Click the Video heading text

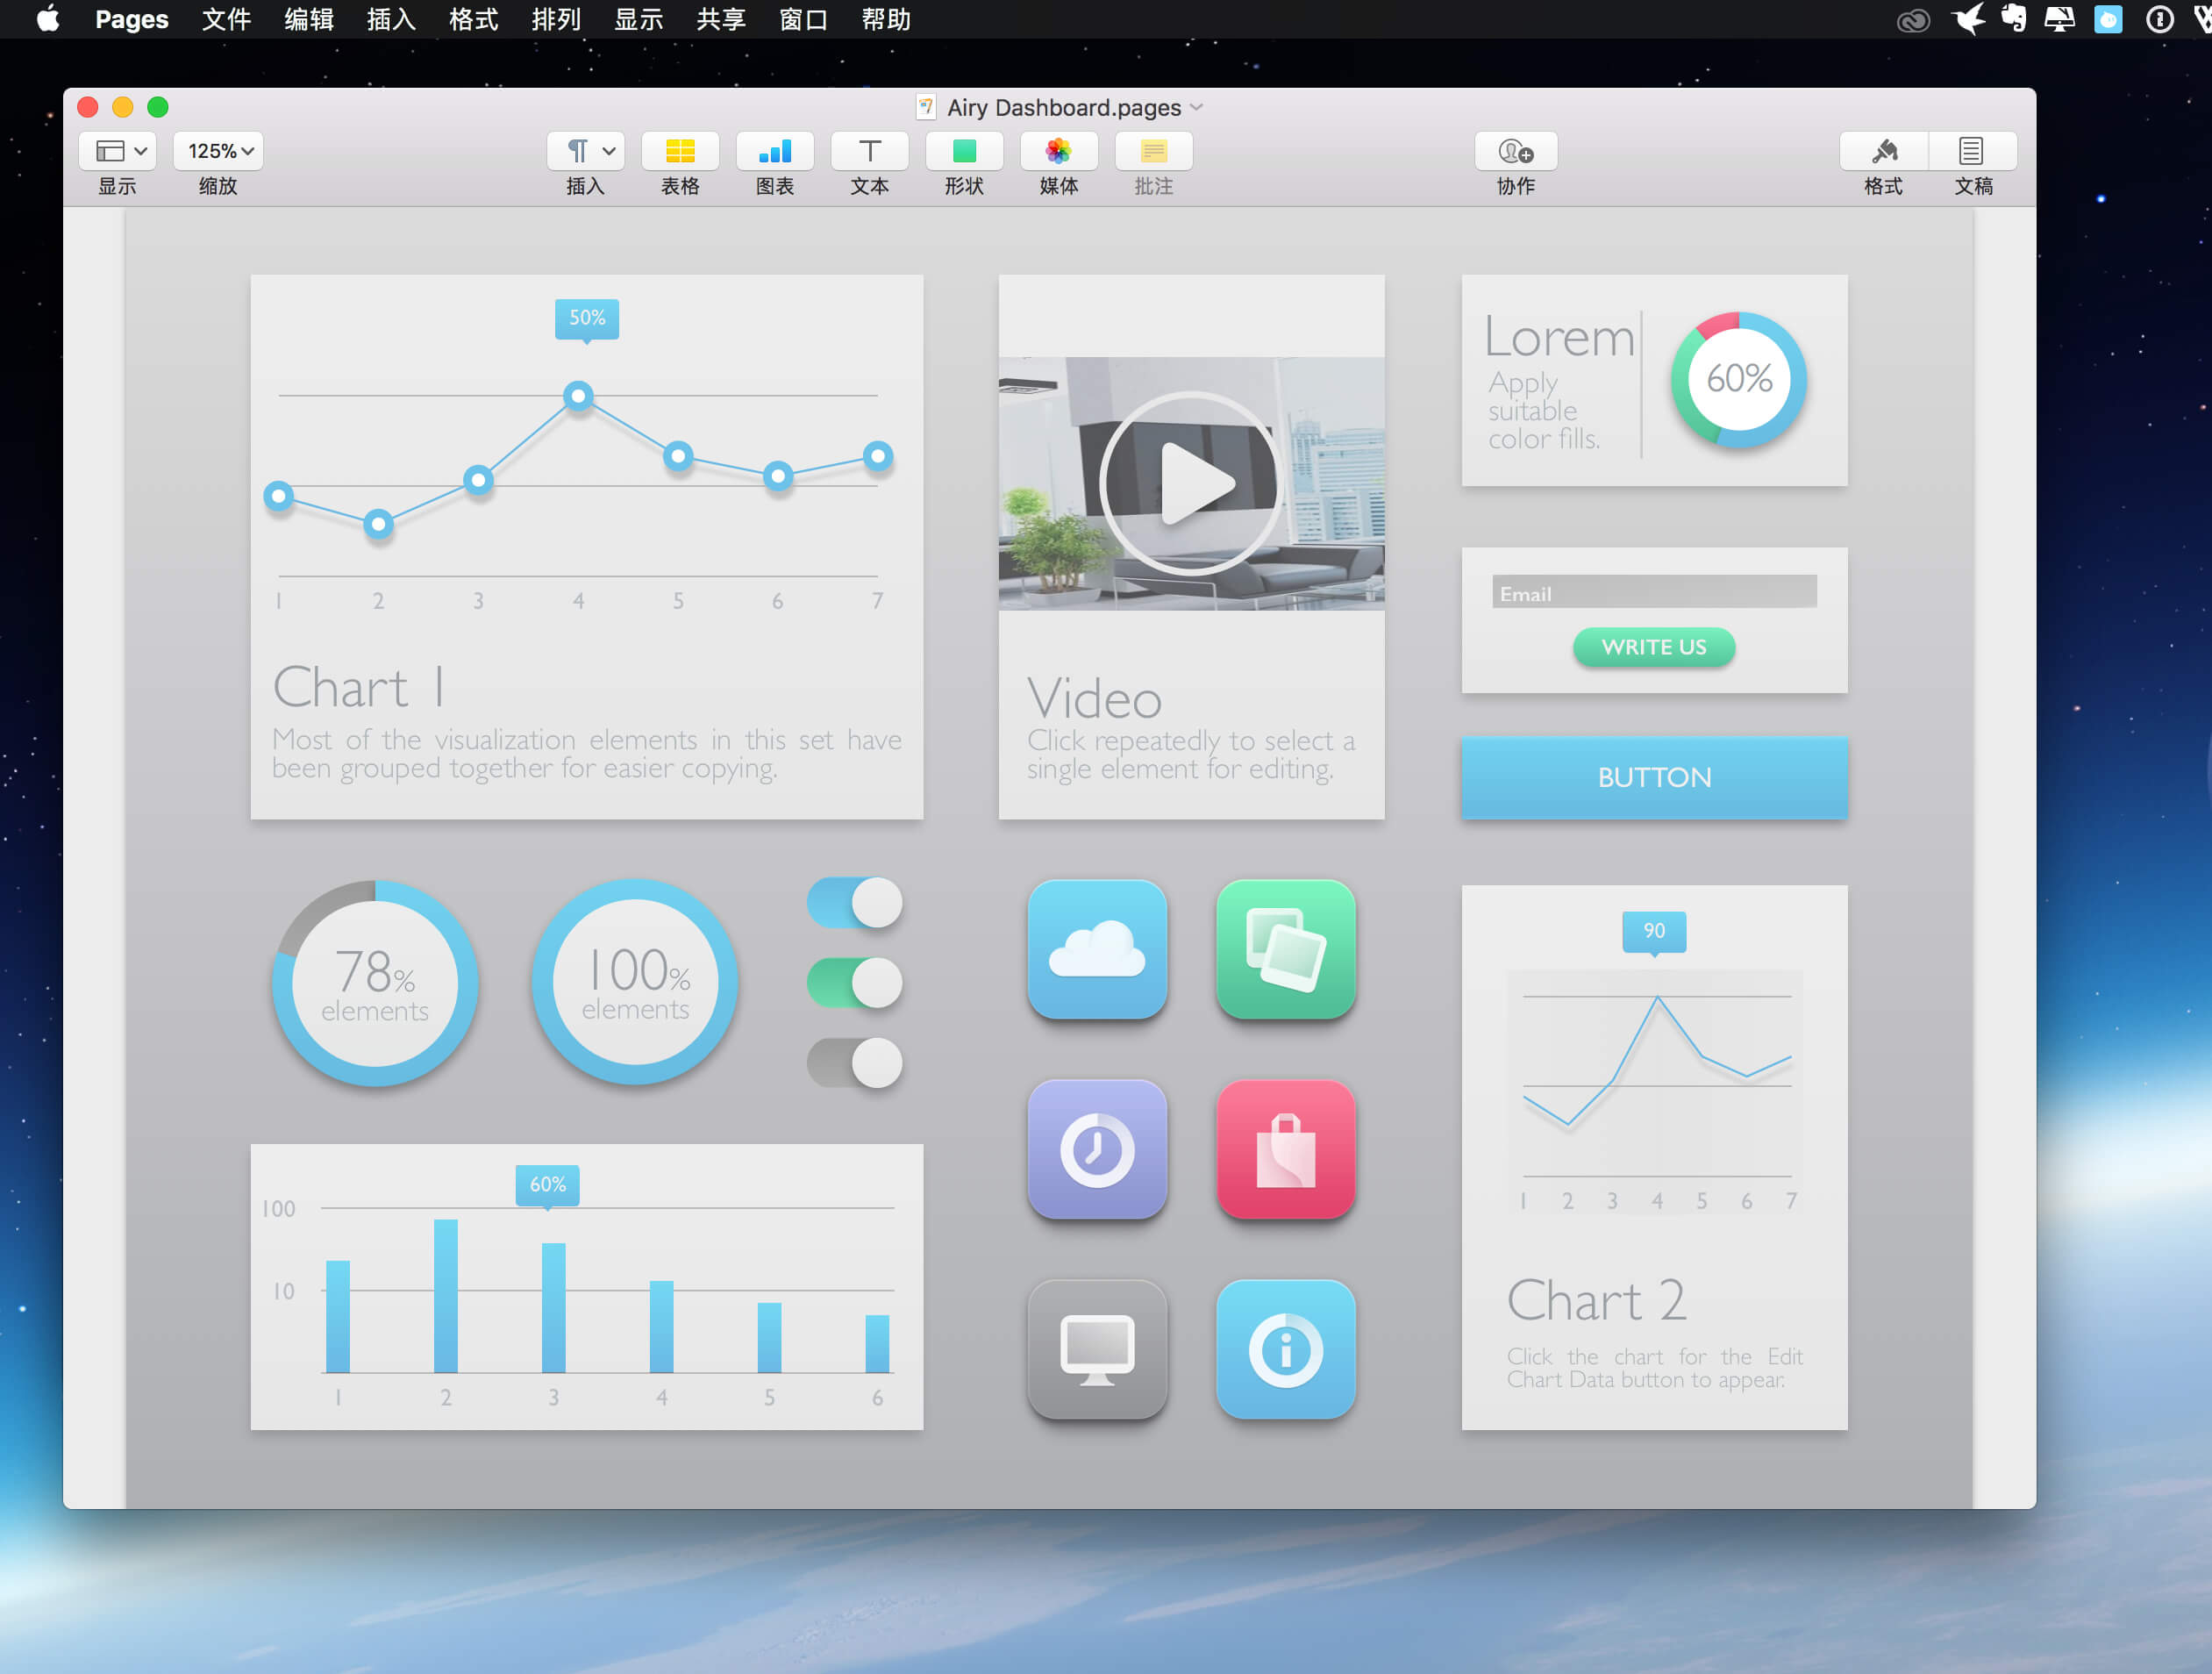click(1094, 698)
